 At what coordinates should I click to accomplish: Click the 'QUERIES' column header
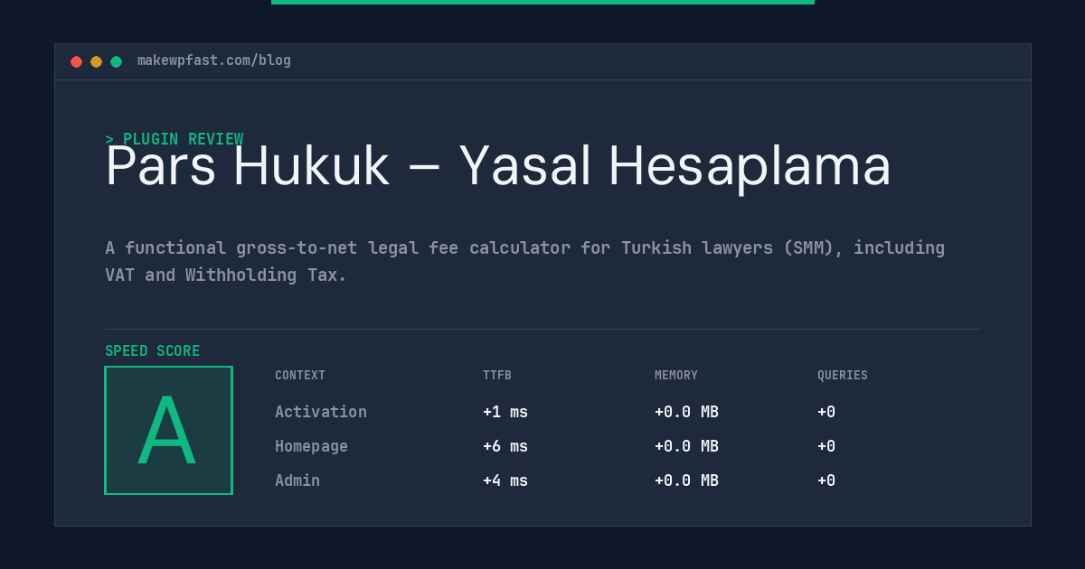(x=843, y=376)
